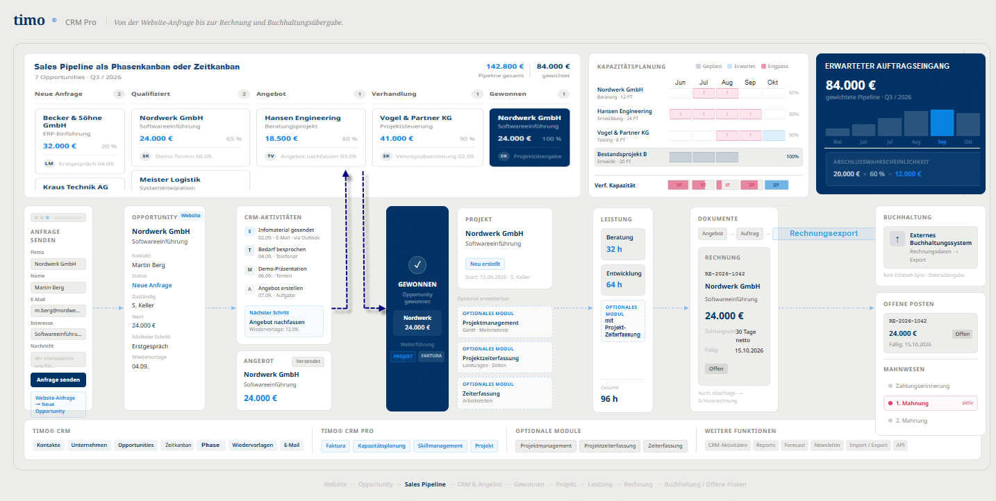Select the 2. Mahnung row
The height and width of the screenshot is (501, 996).
(x=930, y=421)
